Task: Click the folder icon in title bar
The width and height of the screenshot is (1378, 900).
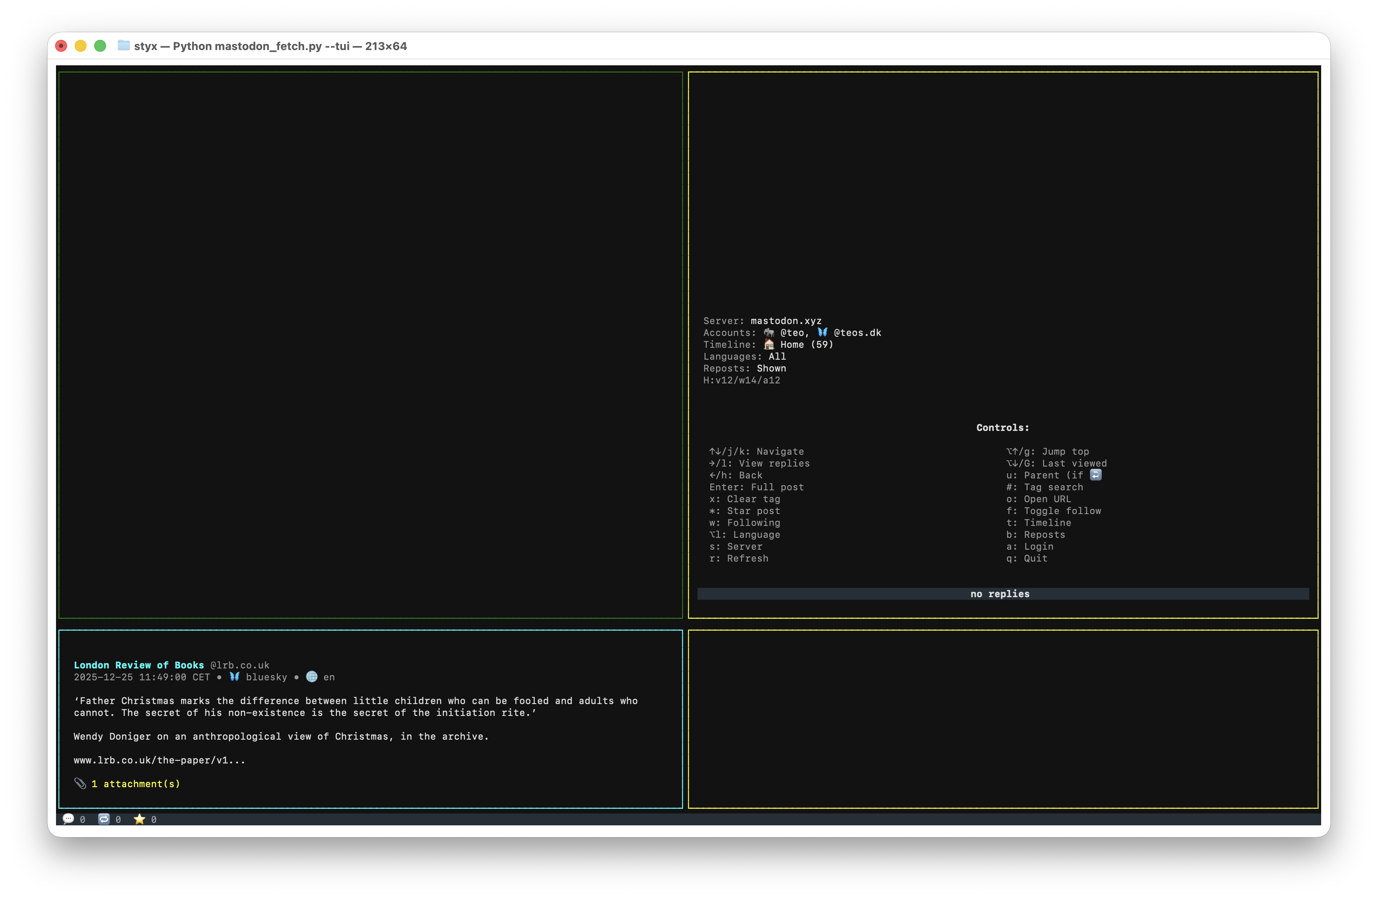Action: coord(123,45)
